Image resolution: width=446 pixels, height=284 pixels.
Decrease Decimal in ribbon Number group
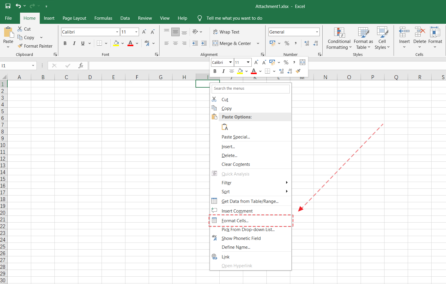pyautogui.click(x=316, y=43)
